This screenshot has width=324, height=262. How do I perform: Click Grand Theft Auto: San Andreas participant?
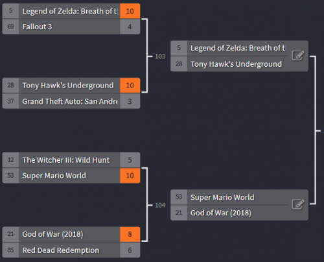[x=71, y=101]
